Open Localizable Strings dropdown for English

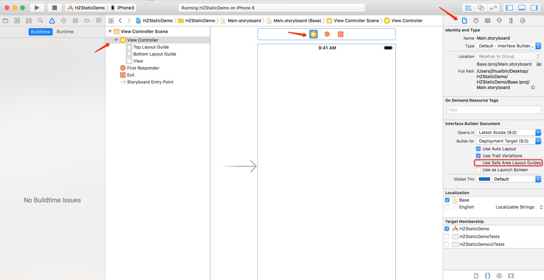tap(519, 207)
